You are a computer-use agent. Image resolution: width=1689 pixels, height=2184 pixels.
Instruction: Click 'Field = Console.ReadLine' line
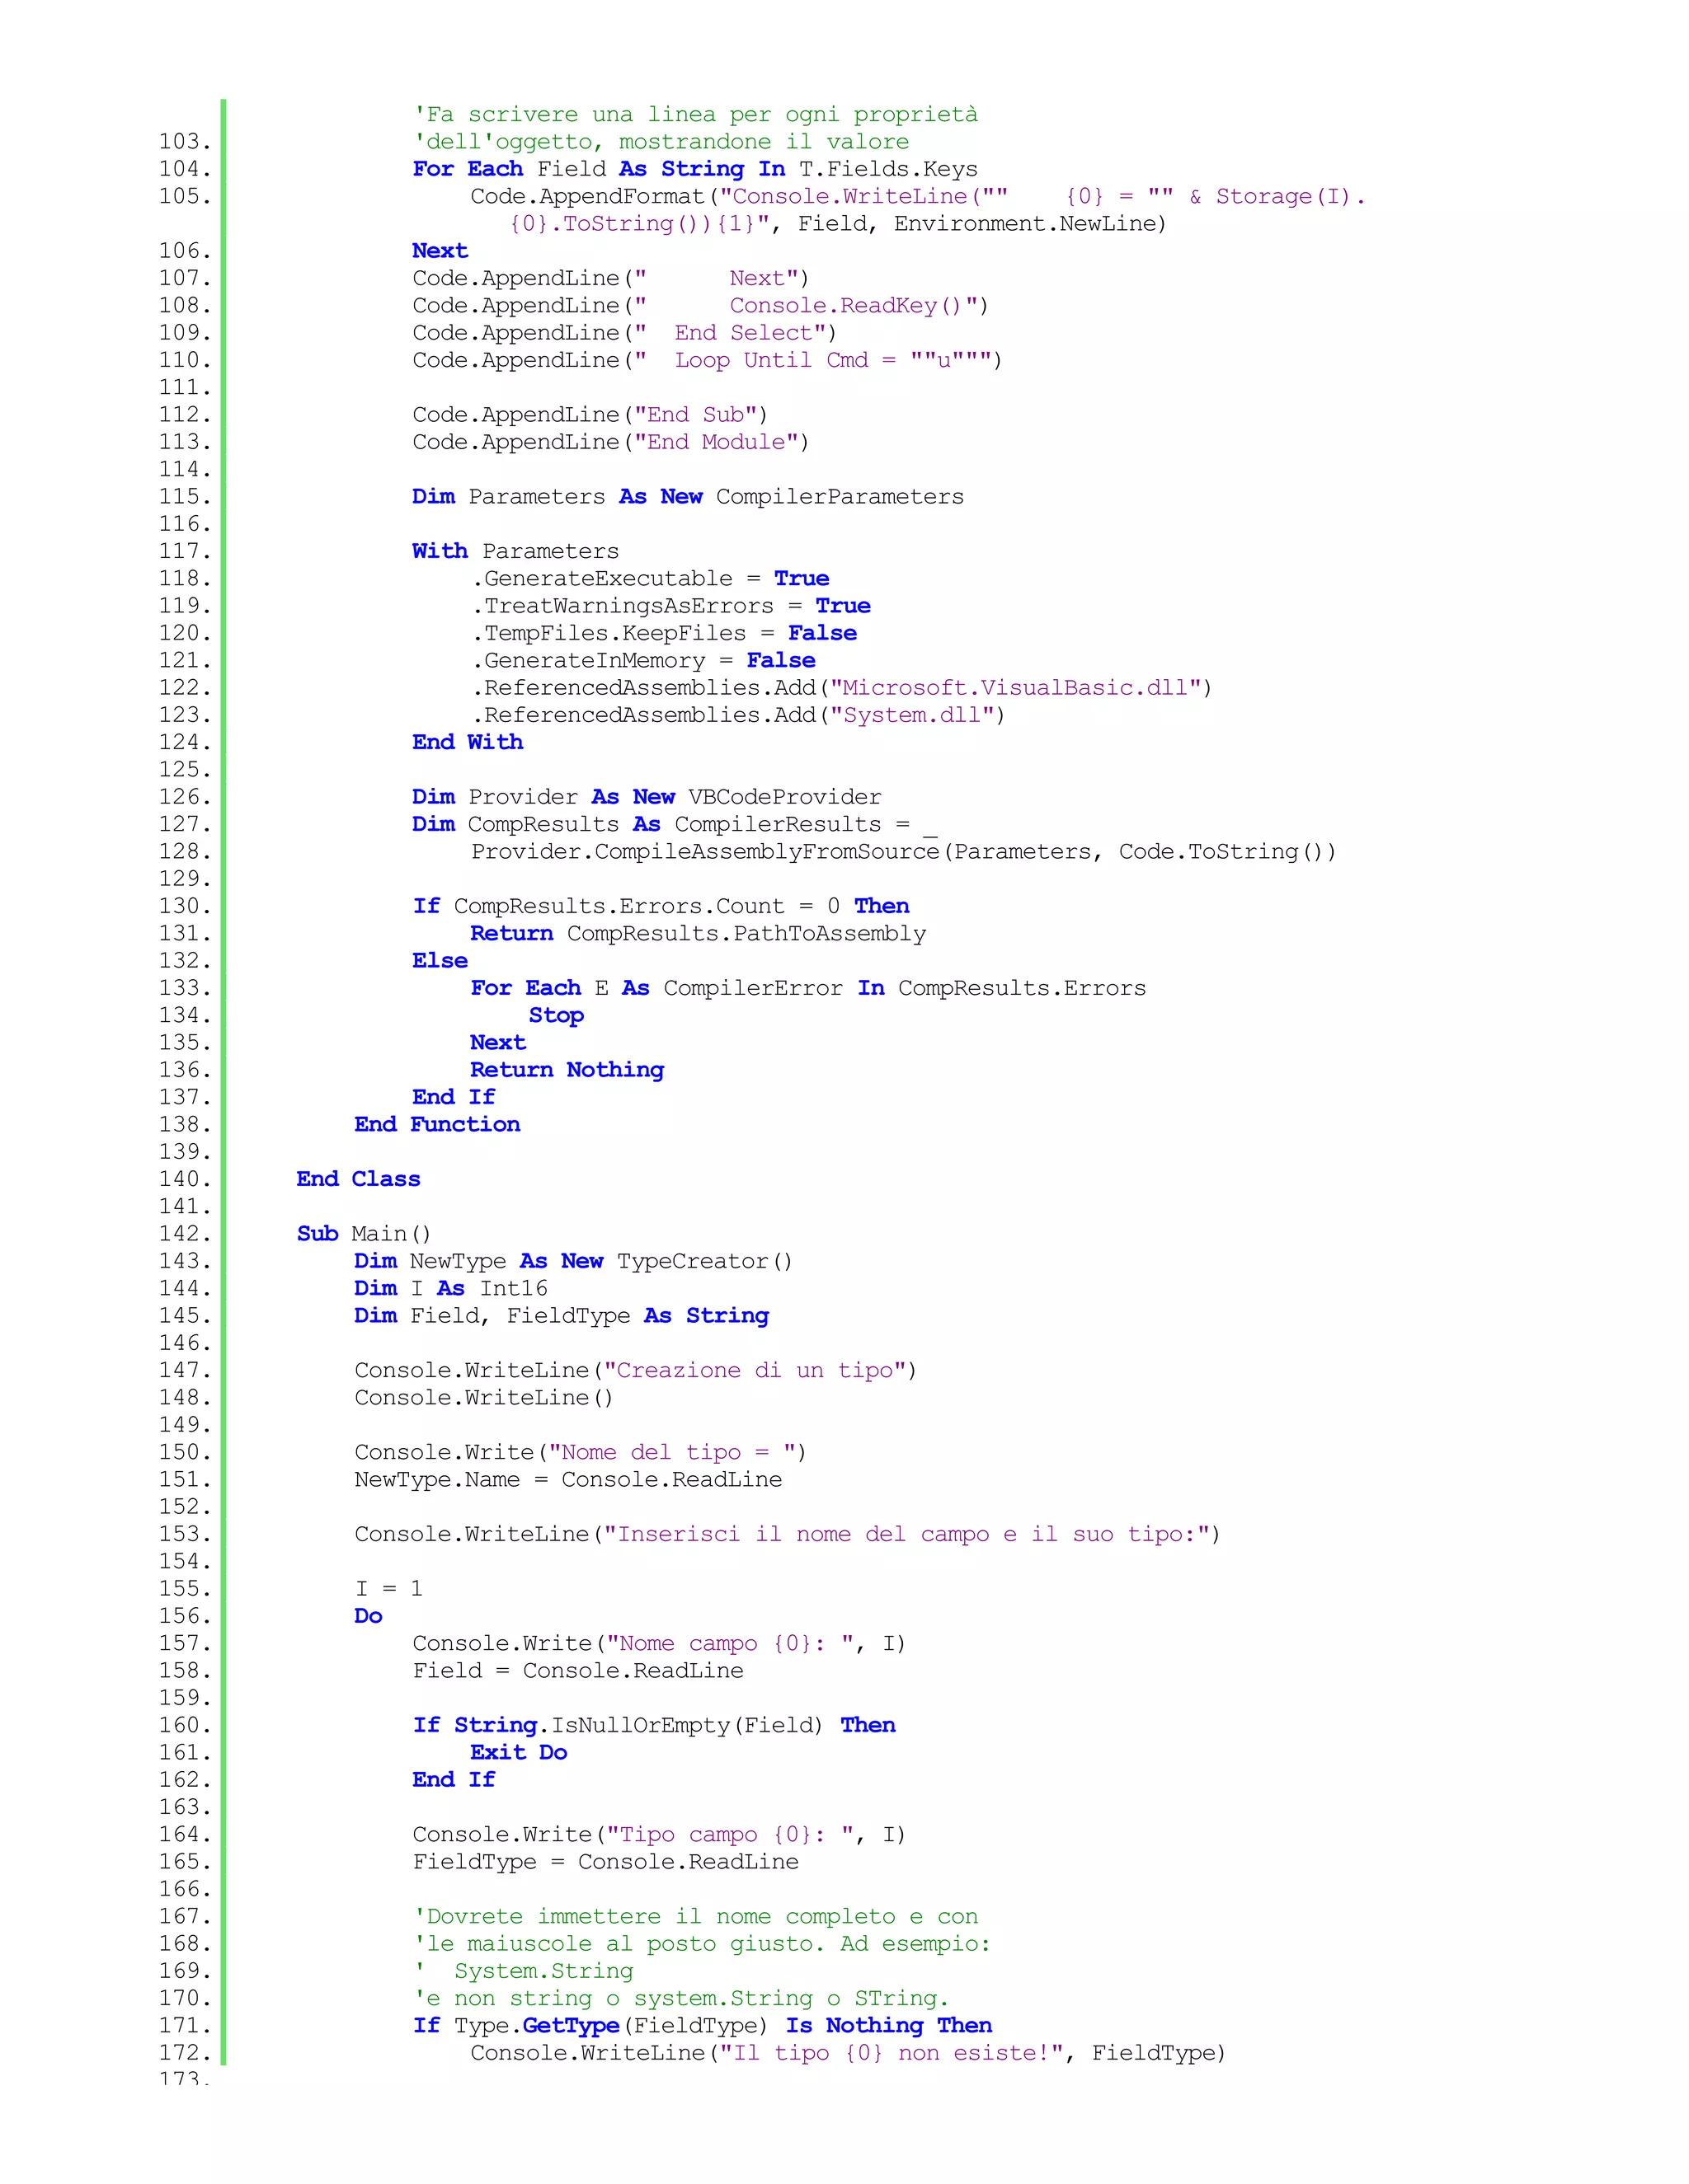(578, 1671)
